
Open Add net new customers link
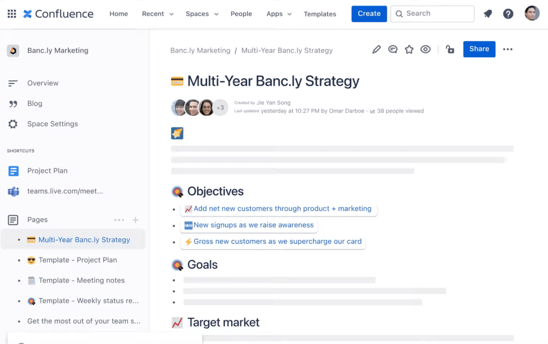point(282,209)
